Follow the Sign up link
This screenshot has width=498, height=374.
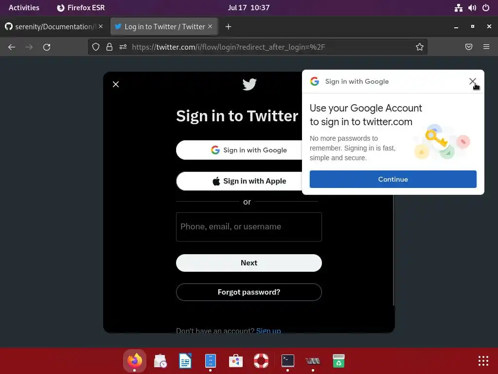pos(268,331)
